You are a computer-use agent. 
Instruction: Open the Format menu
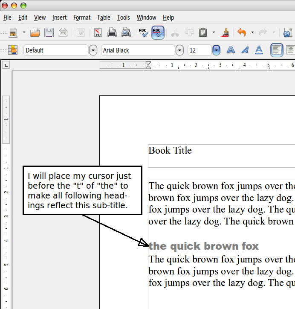click(82, 17)
